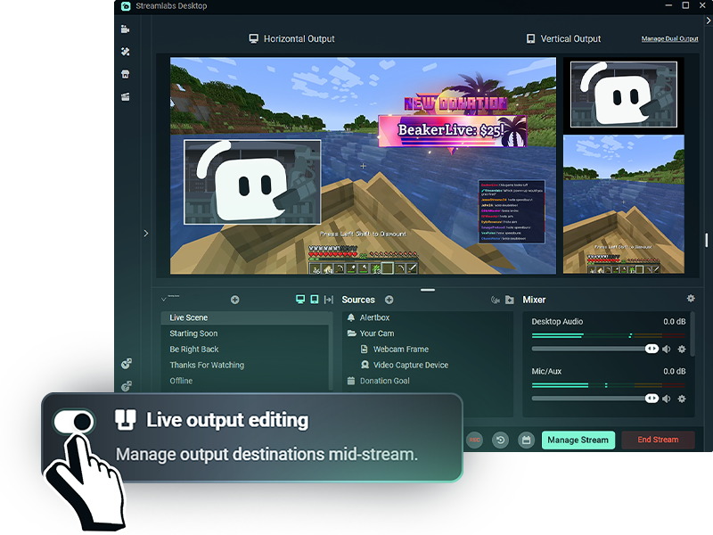Open the Highlighter clapperboard icon in sidebar
The height and width of the screenshot is (535, 713).
tap(126, 96)
